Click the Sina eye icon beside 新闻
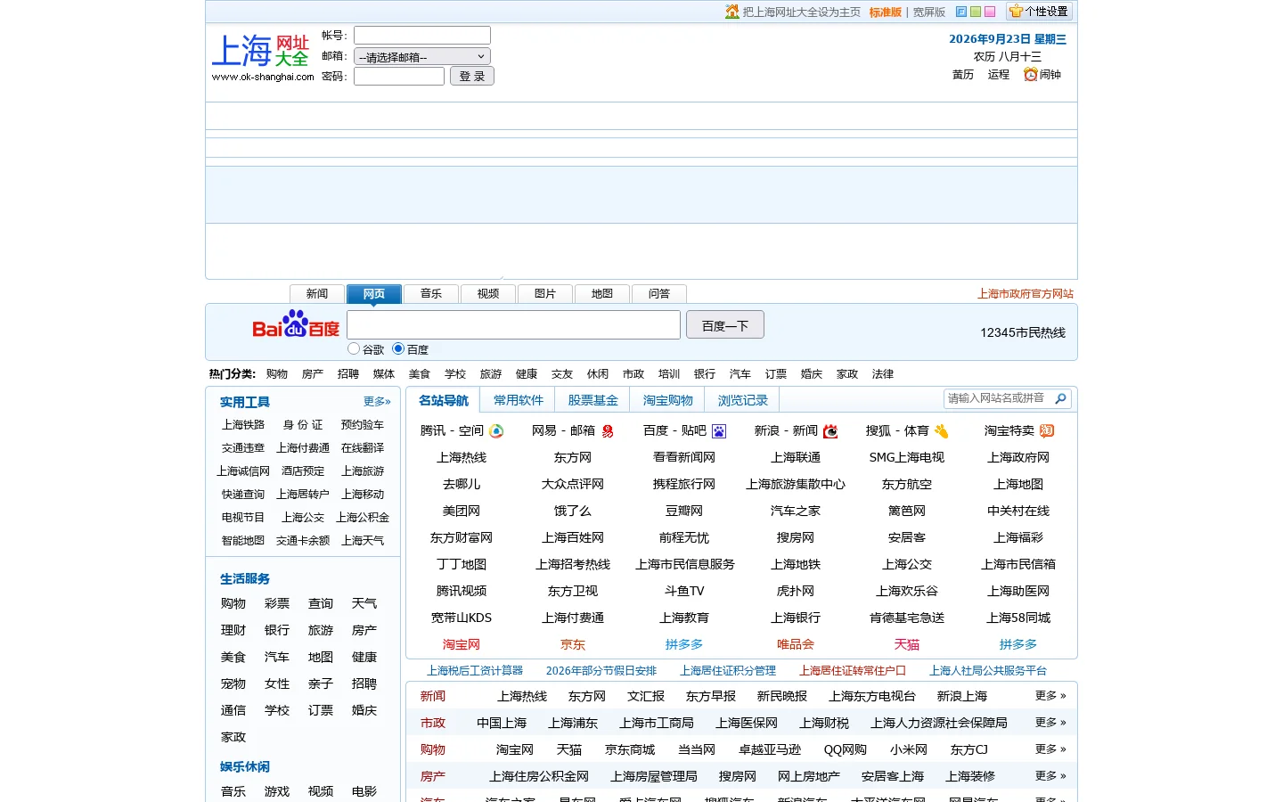The height and width of the screenshot is (802, 1283). pos(830,431)
